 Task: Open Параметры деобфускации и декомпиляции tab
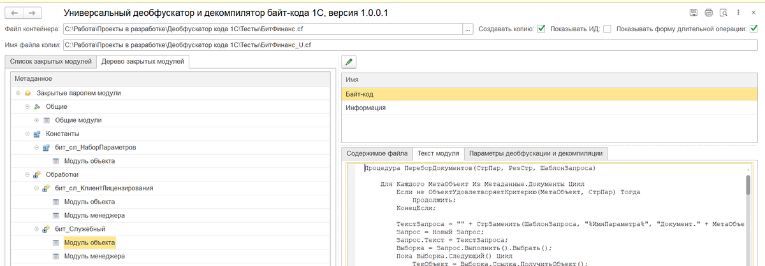[535, 153]
